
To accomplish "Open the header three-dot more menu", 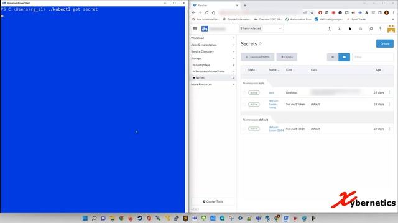I will pos(380,29).
